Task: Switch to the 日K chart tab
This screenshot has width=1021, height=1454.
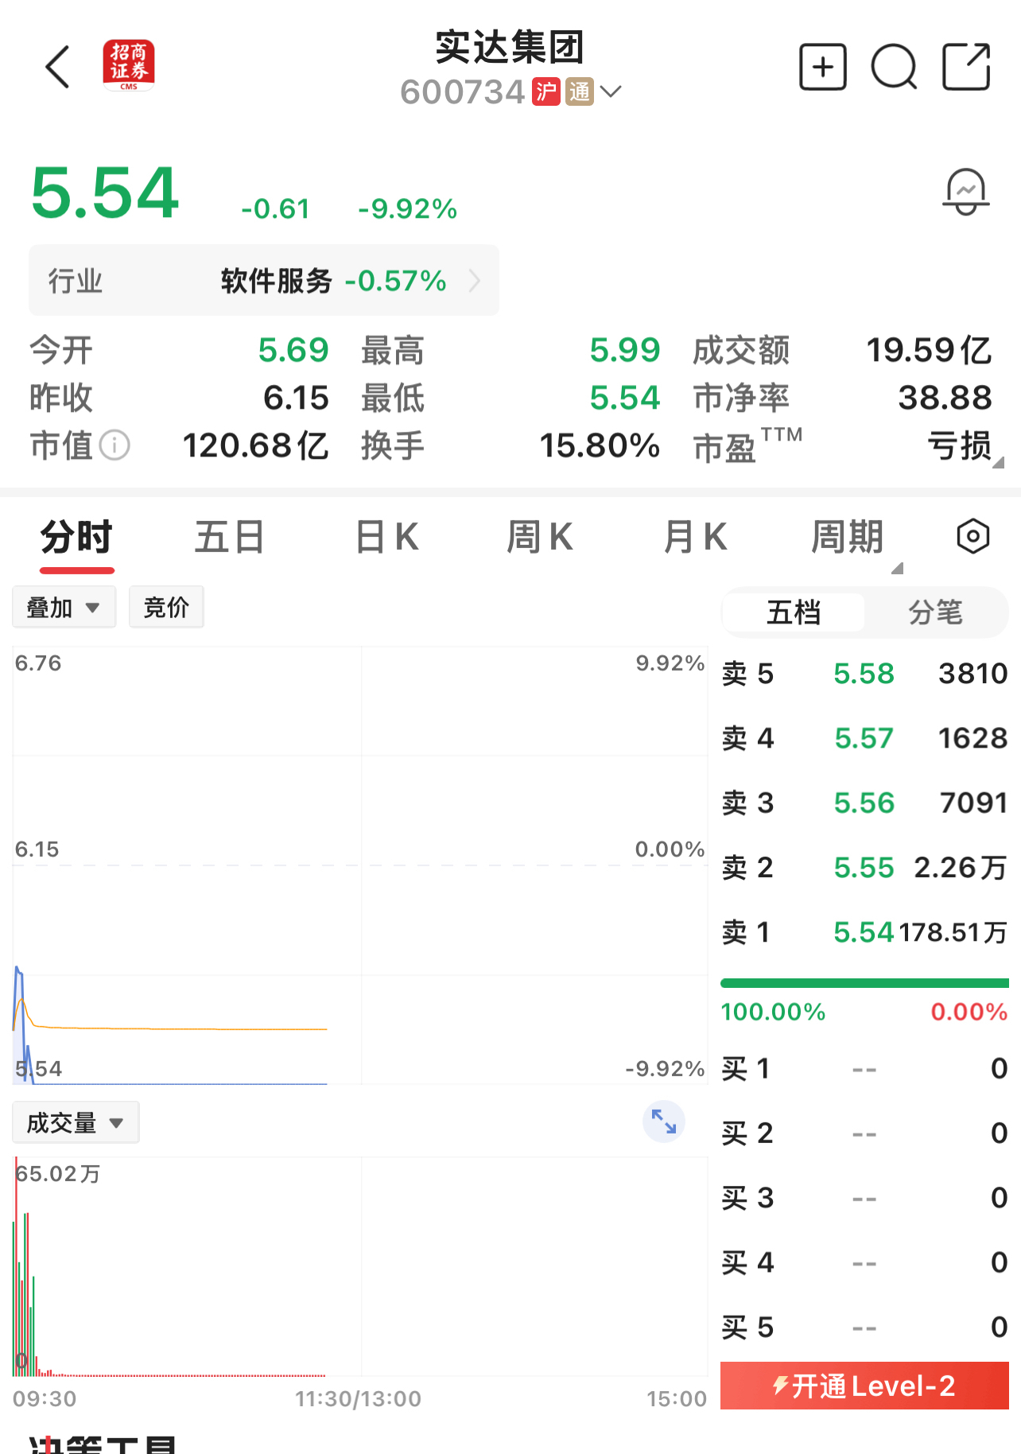Action: point(386,537)
